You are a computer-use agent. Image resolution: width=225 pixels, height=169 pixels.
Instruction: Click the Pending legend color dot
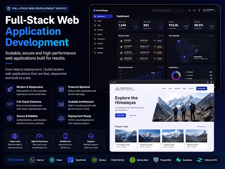click(186, 79)
